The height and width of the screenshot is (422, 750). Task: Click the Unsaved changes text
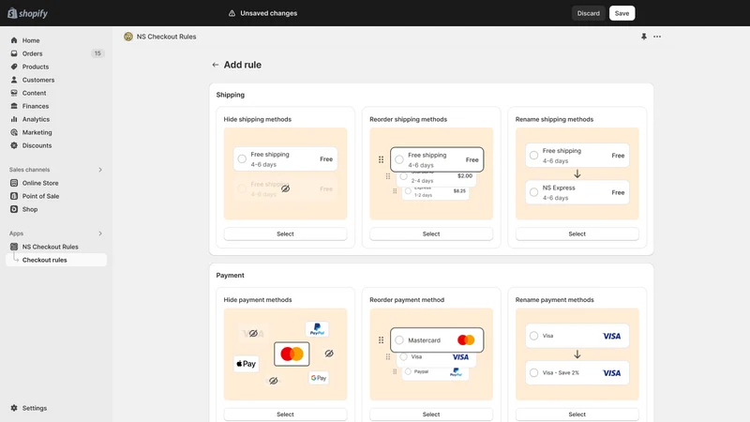pos(269,13)
